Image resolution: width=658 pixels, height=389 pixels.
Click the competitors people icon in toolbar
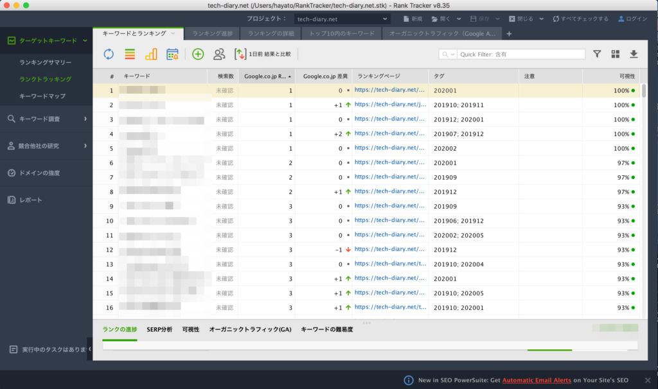(219, 54)
